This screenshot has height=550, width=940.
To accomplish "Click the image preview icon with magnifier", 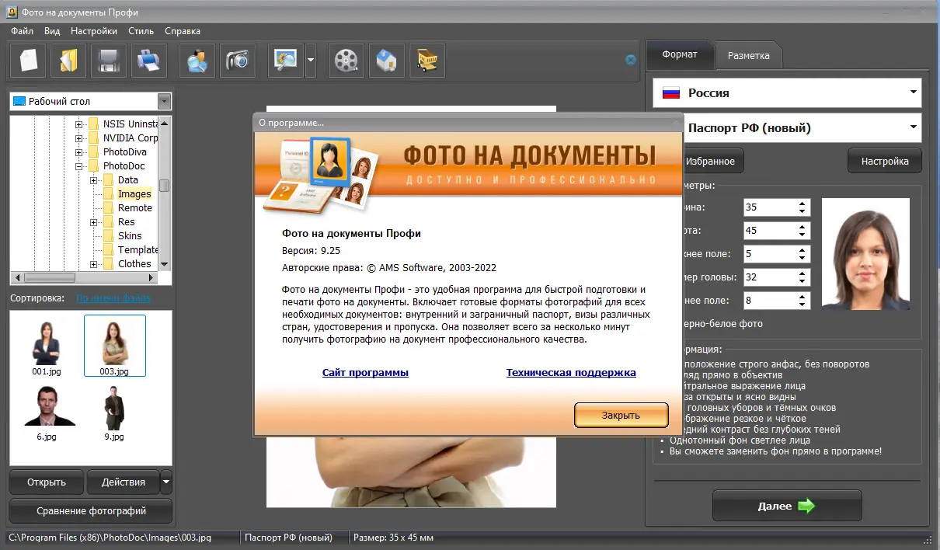I will [285, 60].
